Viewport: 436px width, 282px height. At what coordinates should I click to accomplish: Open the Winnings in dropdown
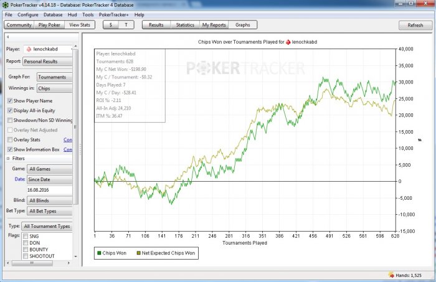tap(55, 88)
